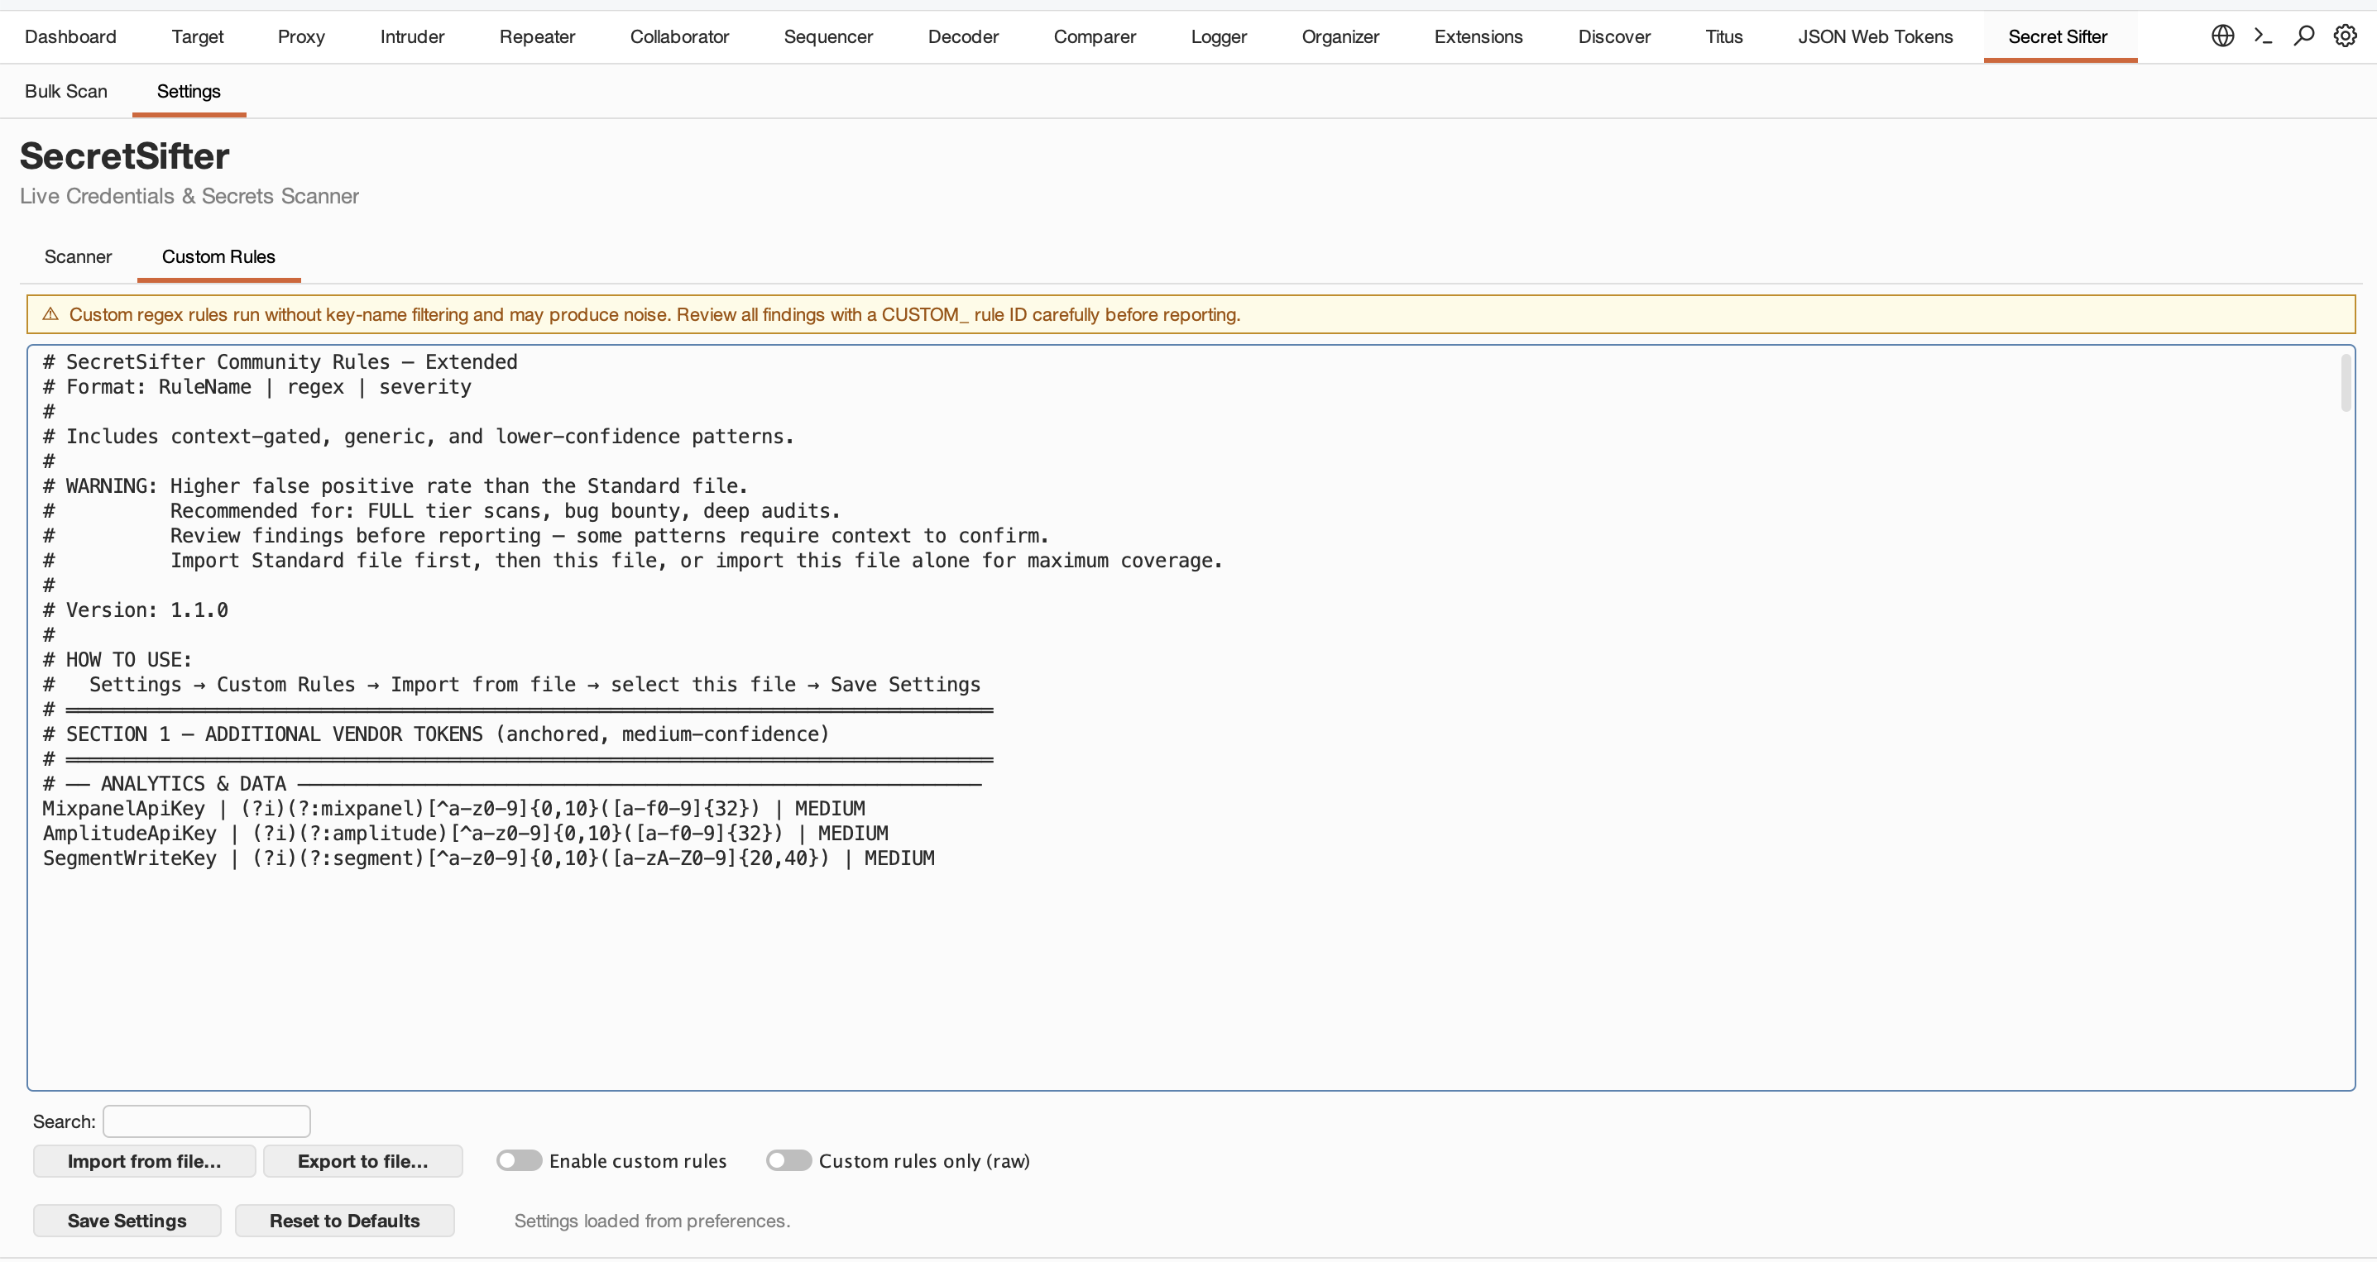The height and width of the screenshot is (1262, 2377).
Task: Toggle Enable custom rules switch
Action: tap(519, 1160)
